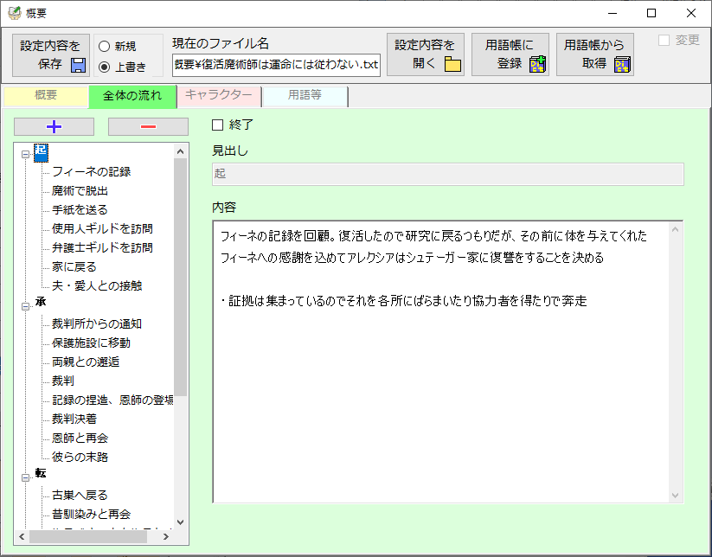Click the 見出し text field
The width and height of the screenshot is (712, 557).
(448, 174)
